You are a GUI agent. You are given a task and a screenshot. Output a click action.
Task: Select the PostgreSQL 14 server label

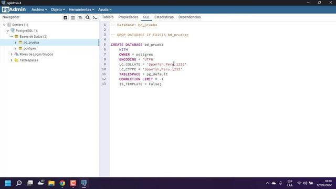(27, 30)
